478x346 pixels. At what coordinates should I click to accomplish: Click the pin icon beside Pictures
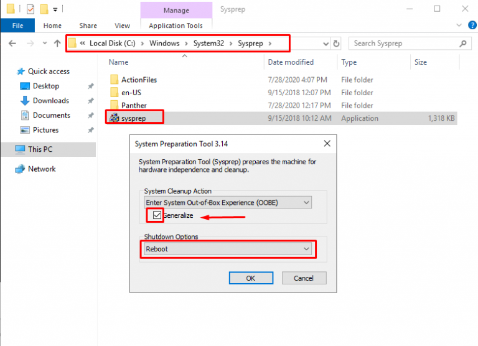tap(90, 130)
